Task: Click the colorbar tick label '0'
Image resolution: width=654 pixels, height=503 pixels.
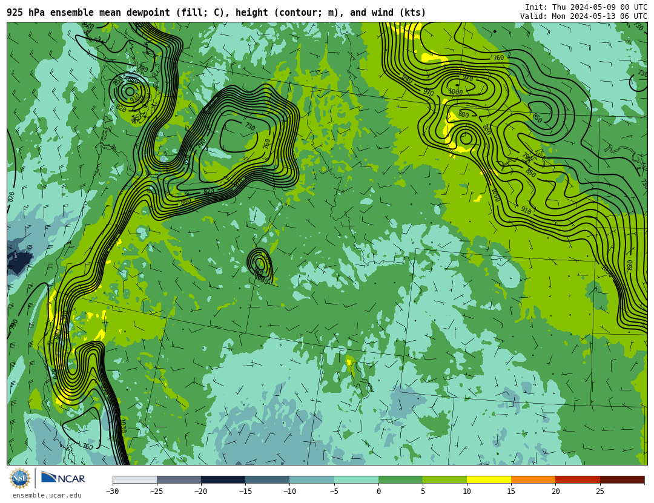Action: point(378,491)
